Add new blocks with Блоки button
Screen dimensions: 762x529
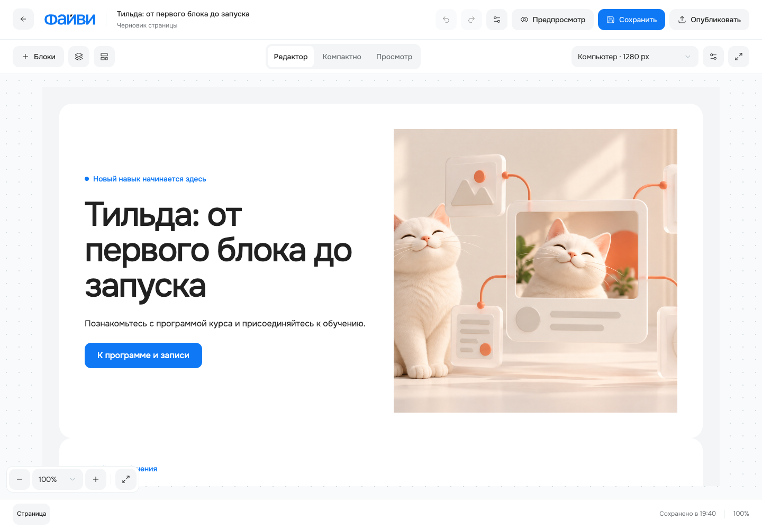38,57
